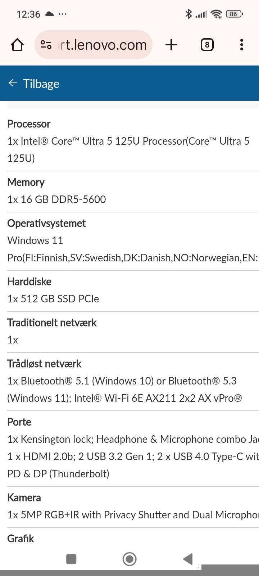Tap the Tilbage back arrow
This screenshot has width=259, height=576.
coord(13,83)
